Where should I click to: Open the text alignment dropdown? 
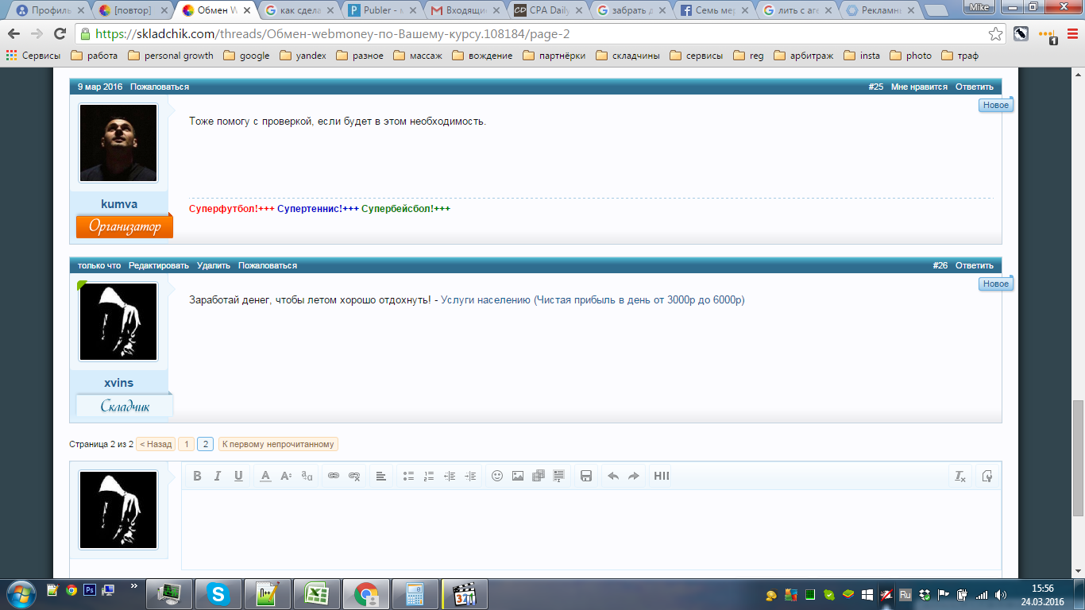[x=381, y=476]
